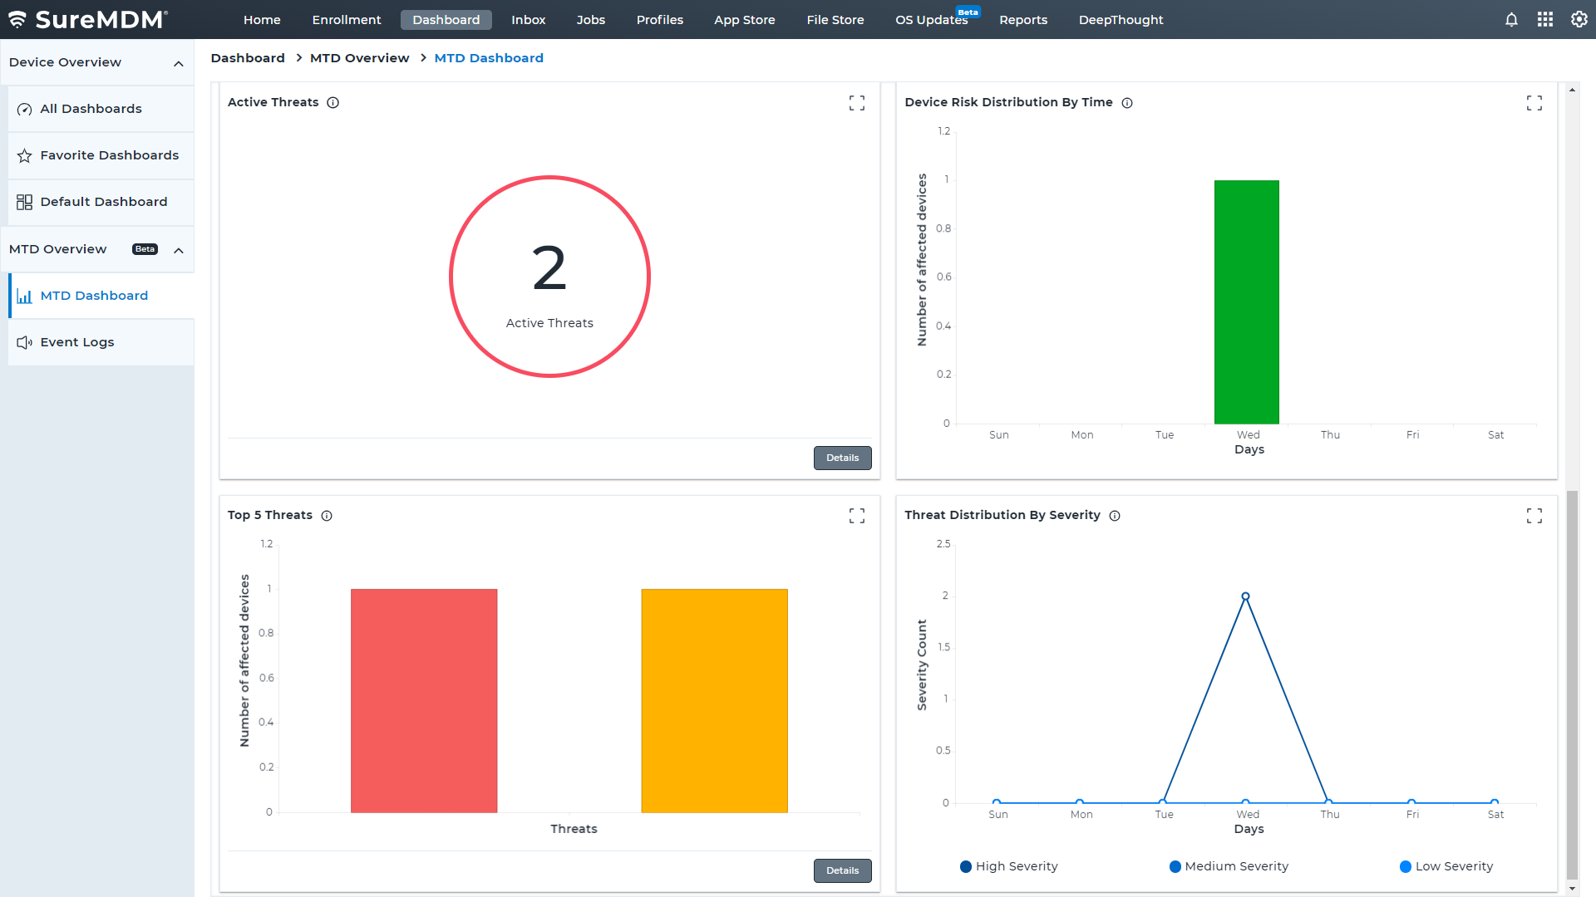Show info for Active Threats widget
The image size is (1596, 897).
(x=332, y=103)
